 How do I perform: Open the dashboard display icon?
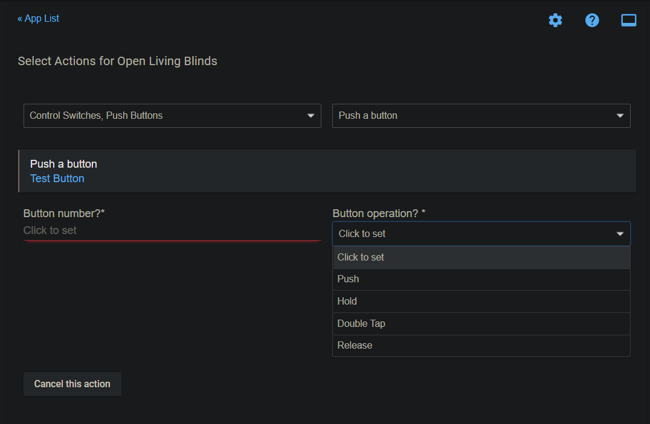coord(628,20)
